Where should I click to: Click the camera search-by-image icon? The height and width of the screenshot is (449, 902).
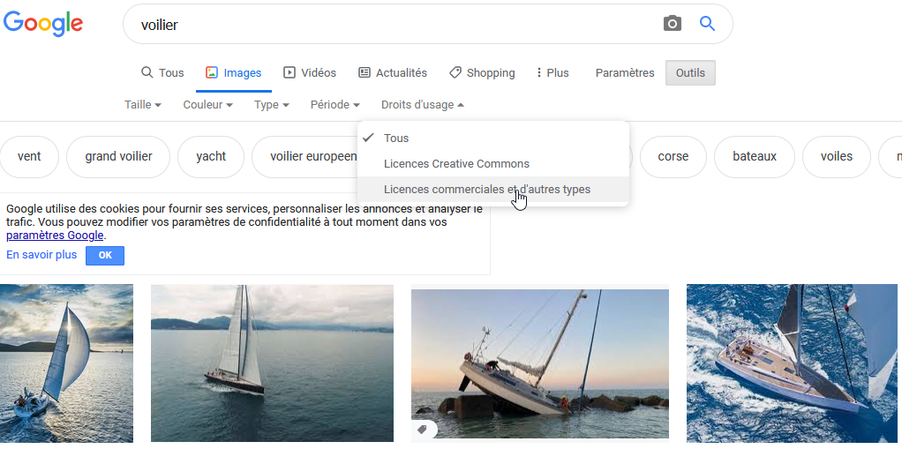673,24
